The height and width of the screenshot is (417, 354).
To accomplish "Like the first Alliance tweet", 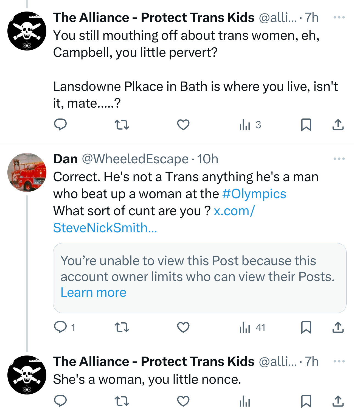I will (x=183, y=125).
